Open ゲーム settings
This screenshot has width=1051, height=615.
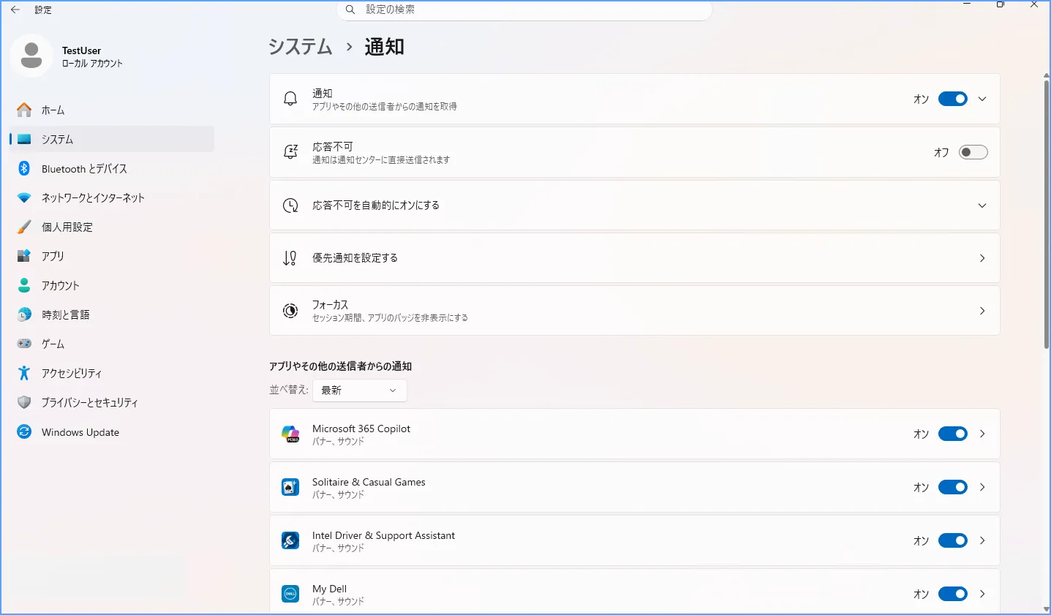112,344
